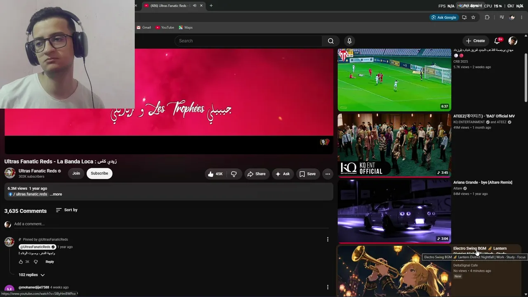The image size is (528, 297).
Task: Open Chrome's media controls icon
Action: click(x=502, y=17)
